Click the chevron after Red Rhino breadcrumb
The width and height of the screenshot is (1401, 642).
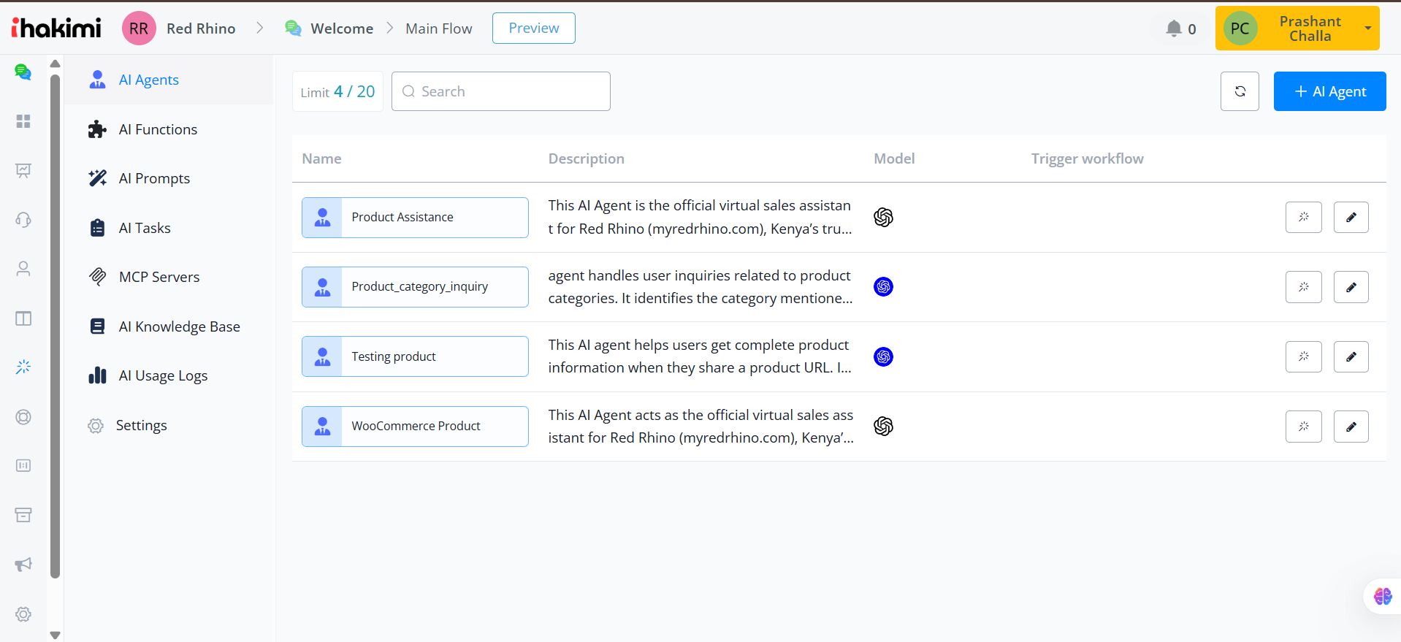[x=259, y=28]
